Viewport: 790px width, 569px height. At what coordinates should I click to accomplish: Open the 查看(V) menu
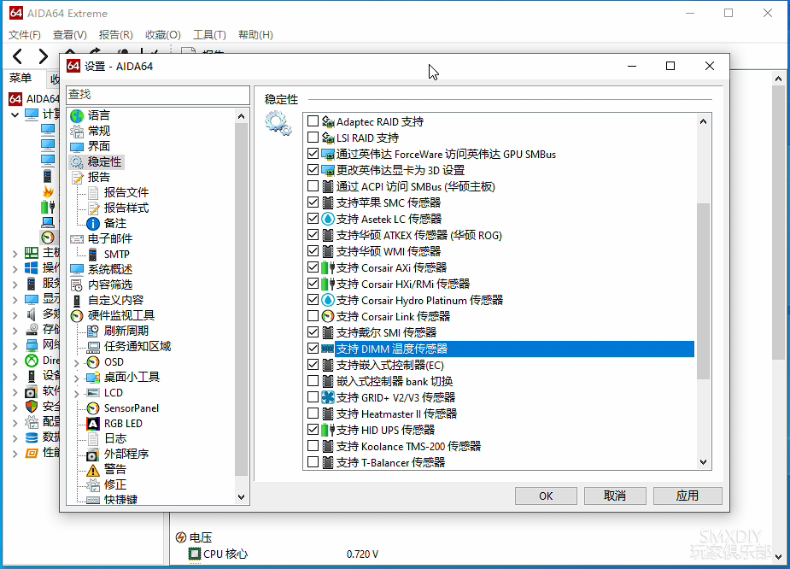70,35
